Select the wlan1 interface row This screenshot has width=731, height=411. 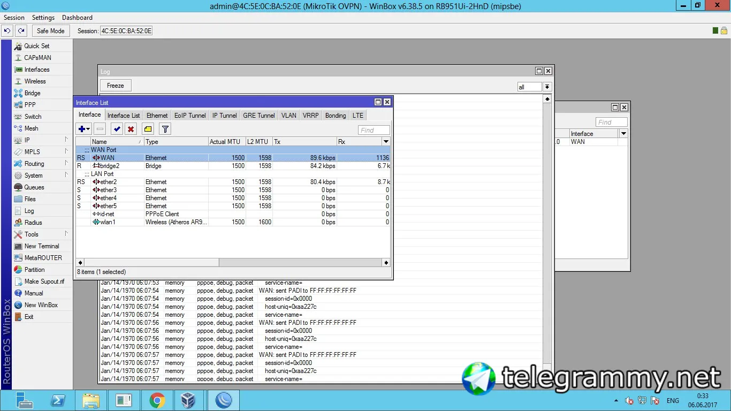click(233, 222)
